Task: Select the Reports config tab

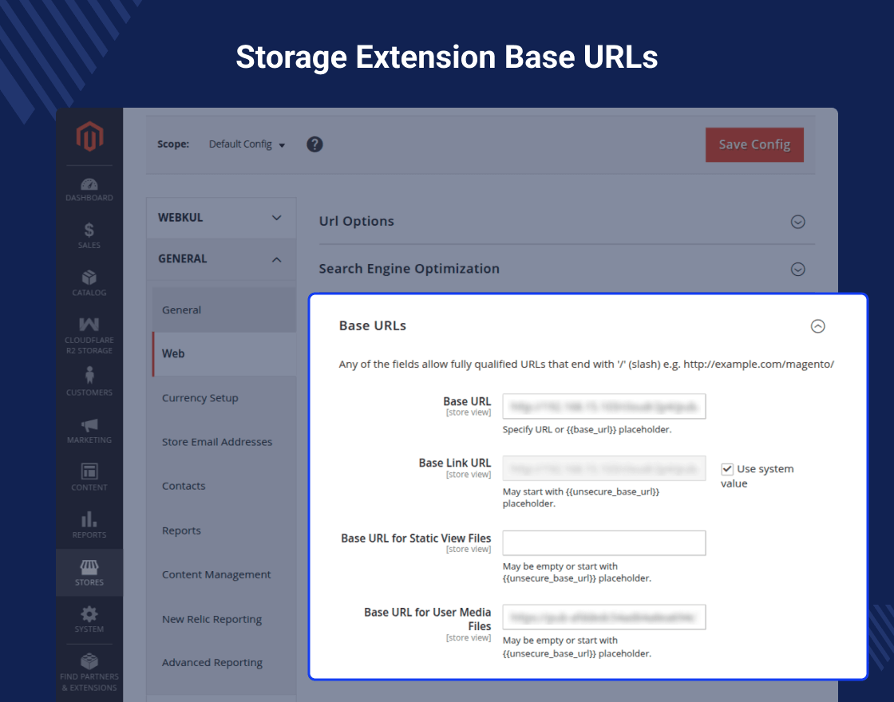Action: pyautogui.click(x=224, y=530)
